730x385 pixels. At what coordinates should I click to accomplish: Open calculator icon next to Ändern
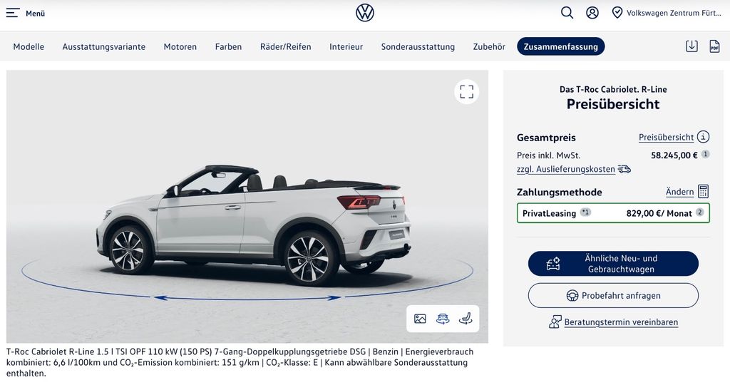point(703,191)
